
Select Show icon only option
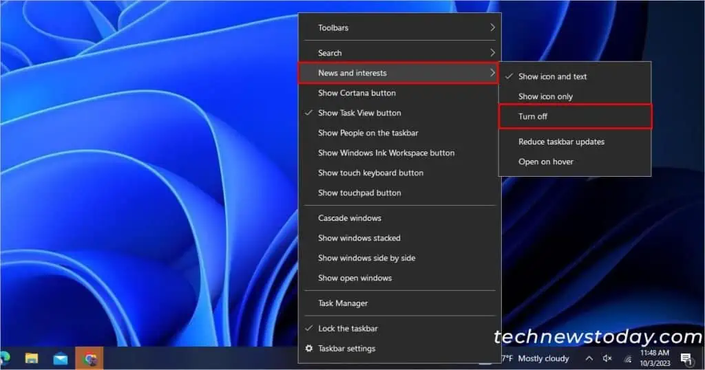pos(545,96)
